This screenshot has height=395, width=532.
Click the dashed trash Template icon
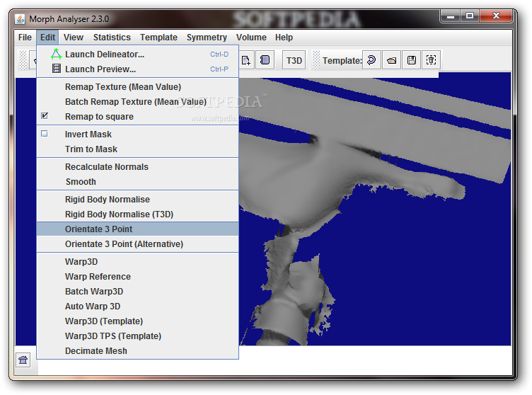click(431, 60)
